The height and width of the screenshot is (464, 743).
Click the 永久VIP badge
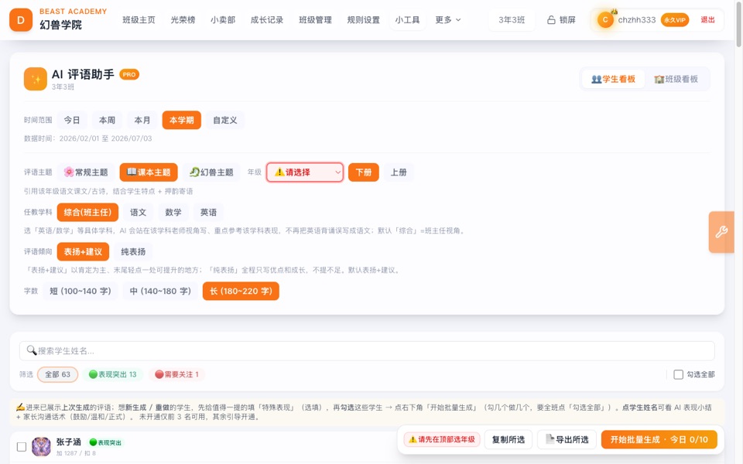pyautogui.click(x=674, y=20)
